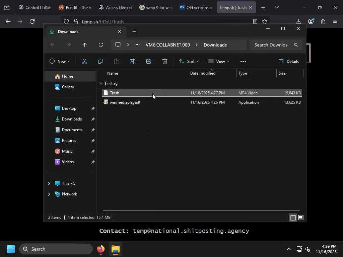Click the Paste clipboard icon
343x257 pixels.
117,62
